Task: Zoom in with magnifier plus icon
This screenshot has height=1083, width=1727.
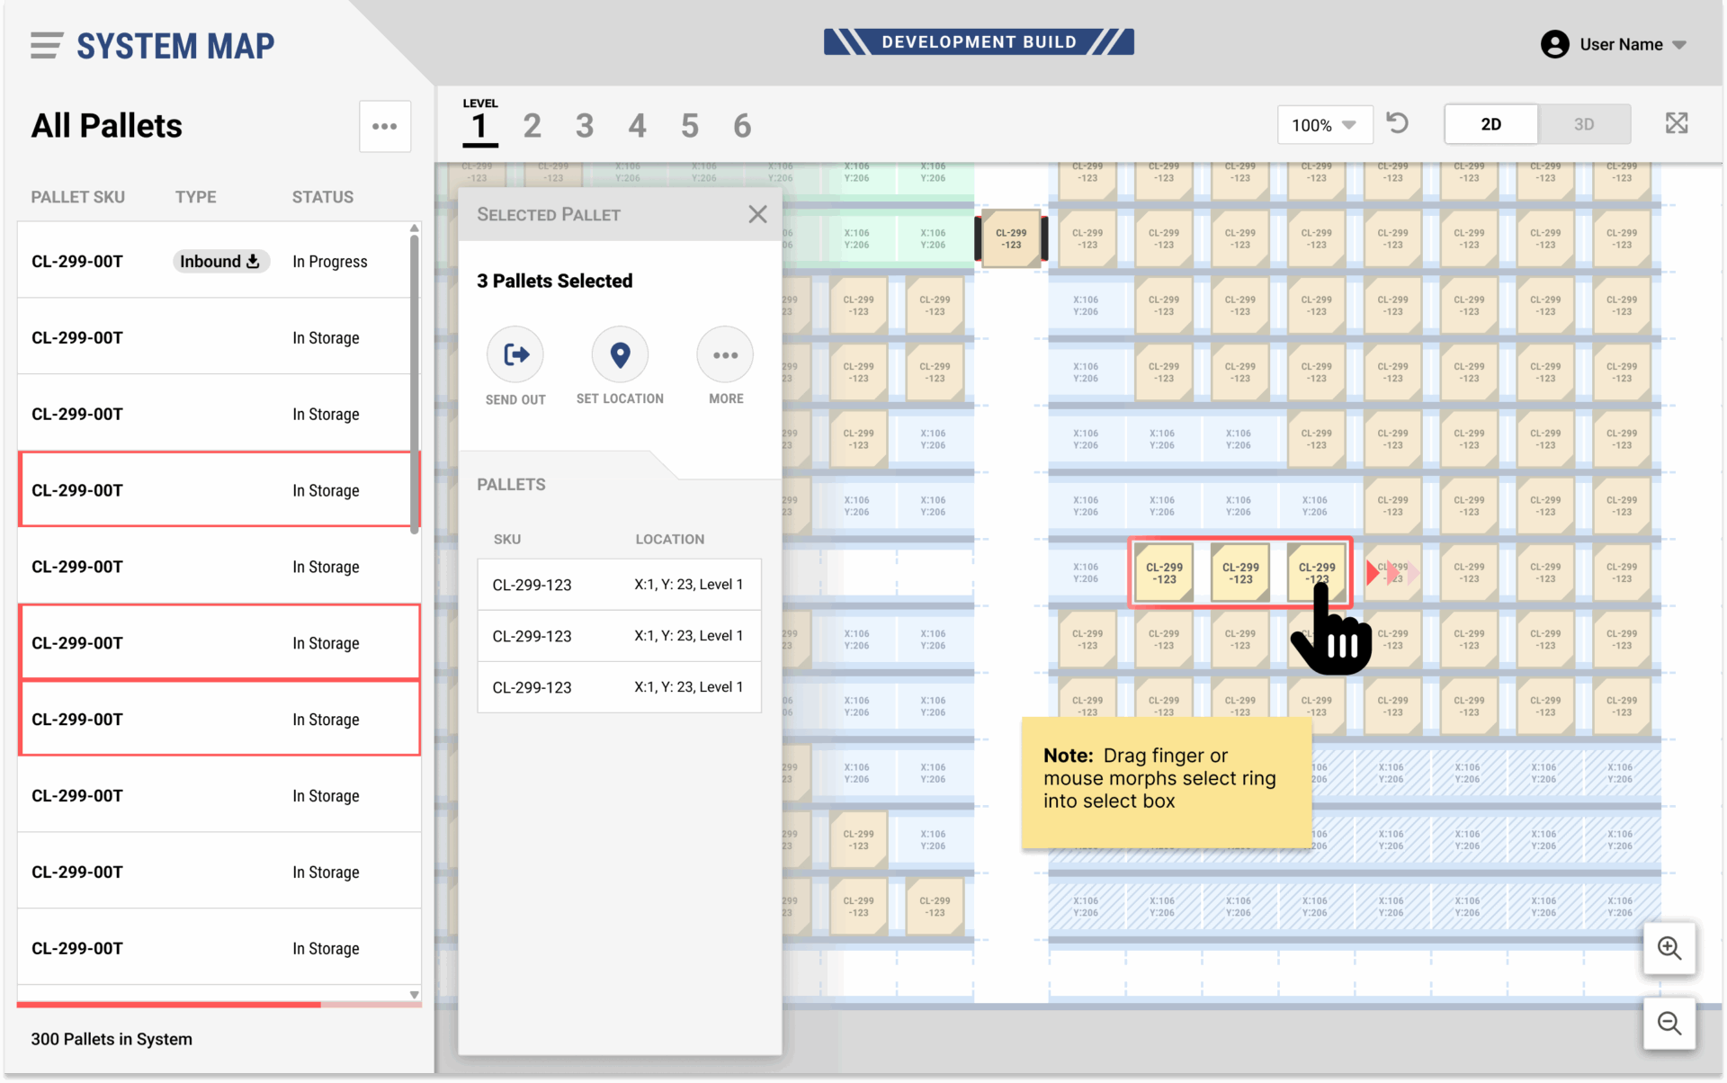Action: pos(1669,948)
